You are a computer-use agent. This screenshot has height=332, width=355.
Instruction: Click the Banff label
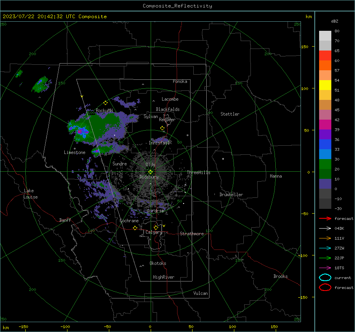tap(65, 220)
